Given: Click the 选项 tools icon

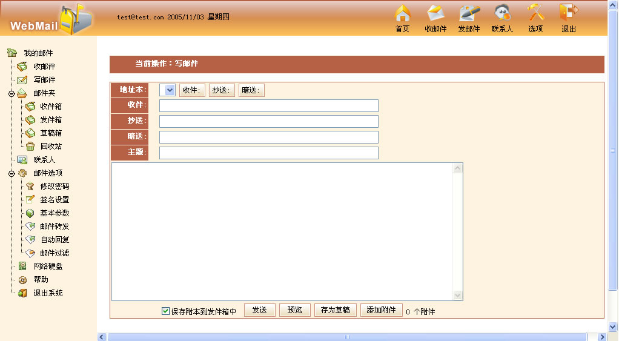Looking at the screenshot, I should coord(535,13).
